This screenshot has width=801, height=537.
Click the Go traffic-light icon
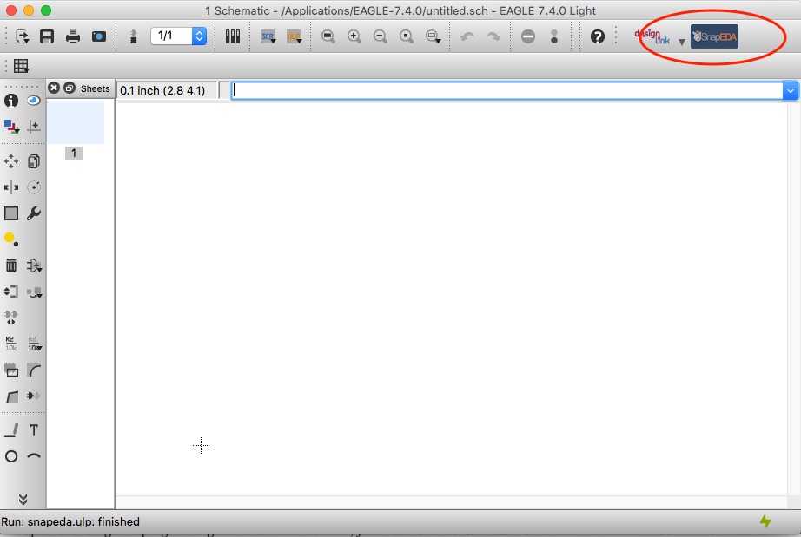click(554, 36)
